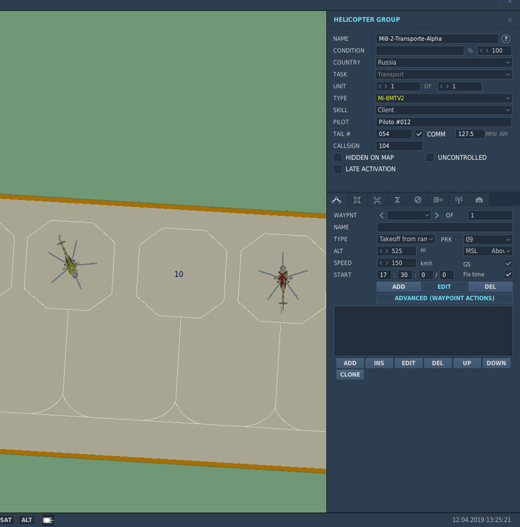Click the group Name field Mi8-2-Transporte-Alpha
This screenshot has width=520, height=527.
tap(437, 39)
